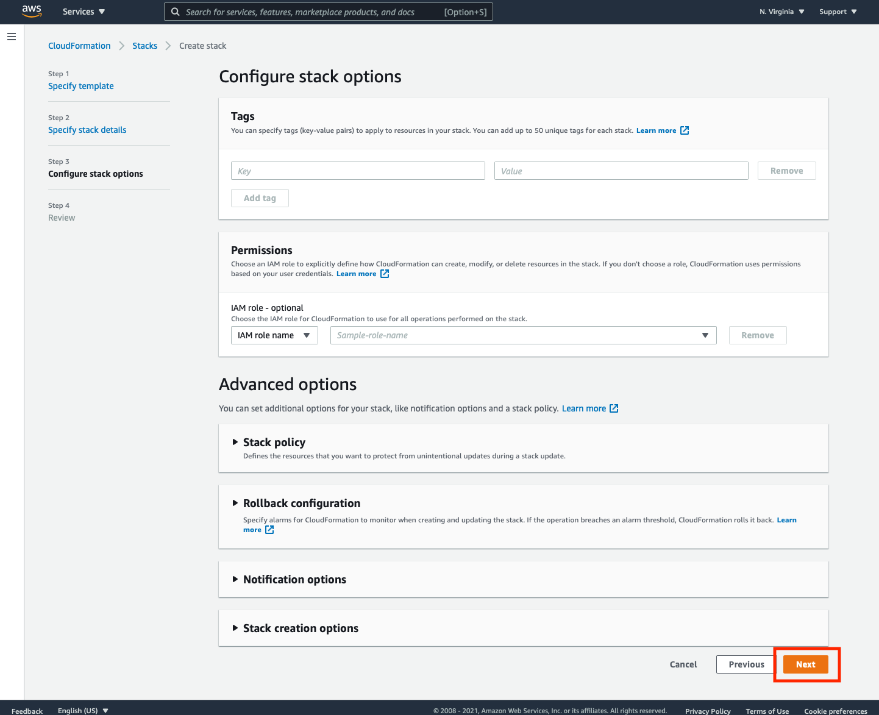This screenshot has height=715, width=879.
Task: Click the Cancel button
Action: coord(683,664)
